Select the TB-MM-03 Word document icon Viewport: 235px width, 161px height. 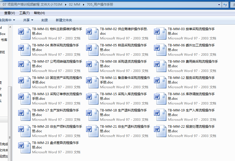click(x=160, y=34)
